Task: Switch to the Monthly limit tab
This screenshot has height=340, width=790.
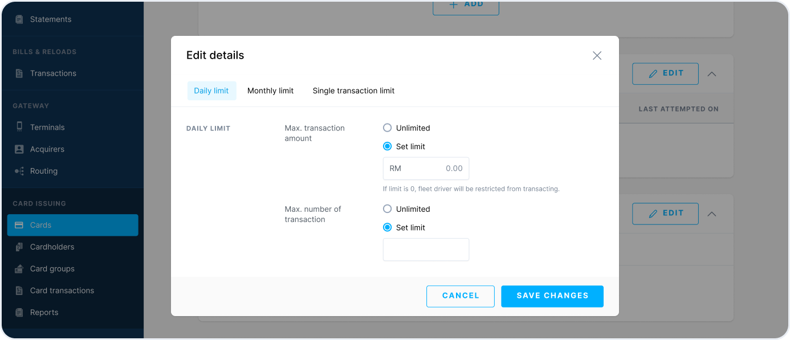Action: (x=270, y=91)
